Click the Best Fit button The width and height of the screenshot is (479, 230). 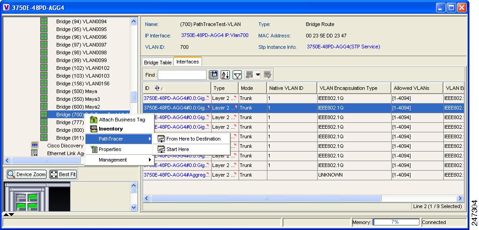63,174
